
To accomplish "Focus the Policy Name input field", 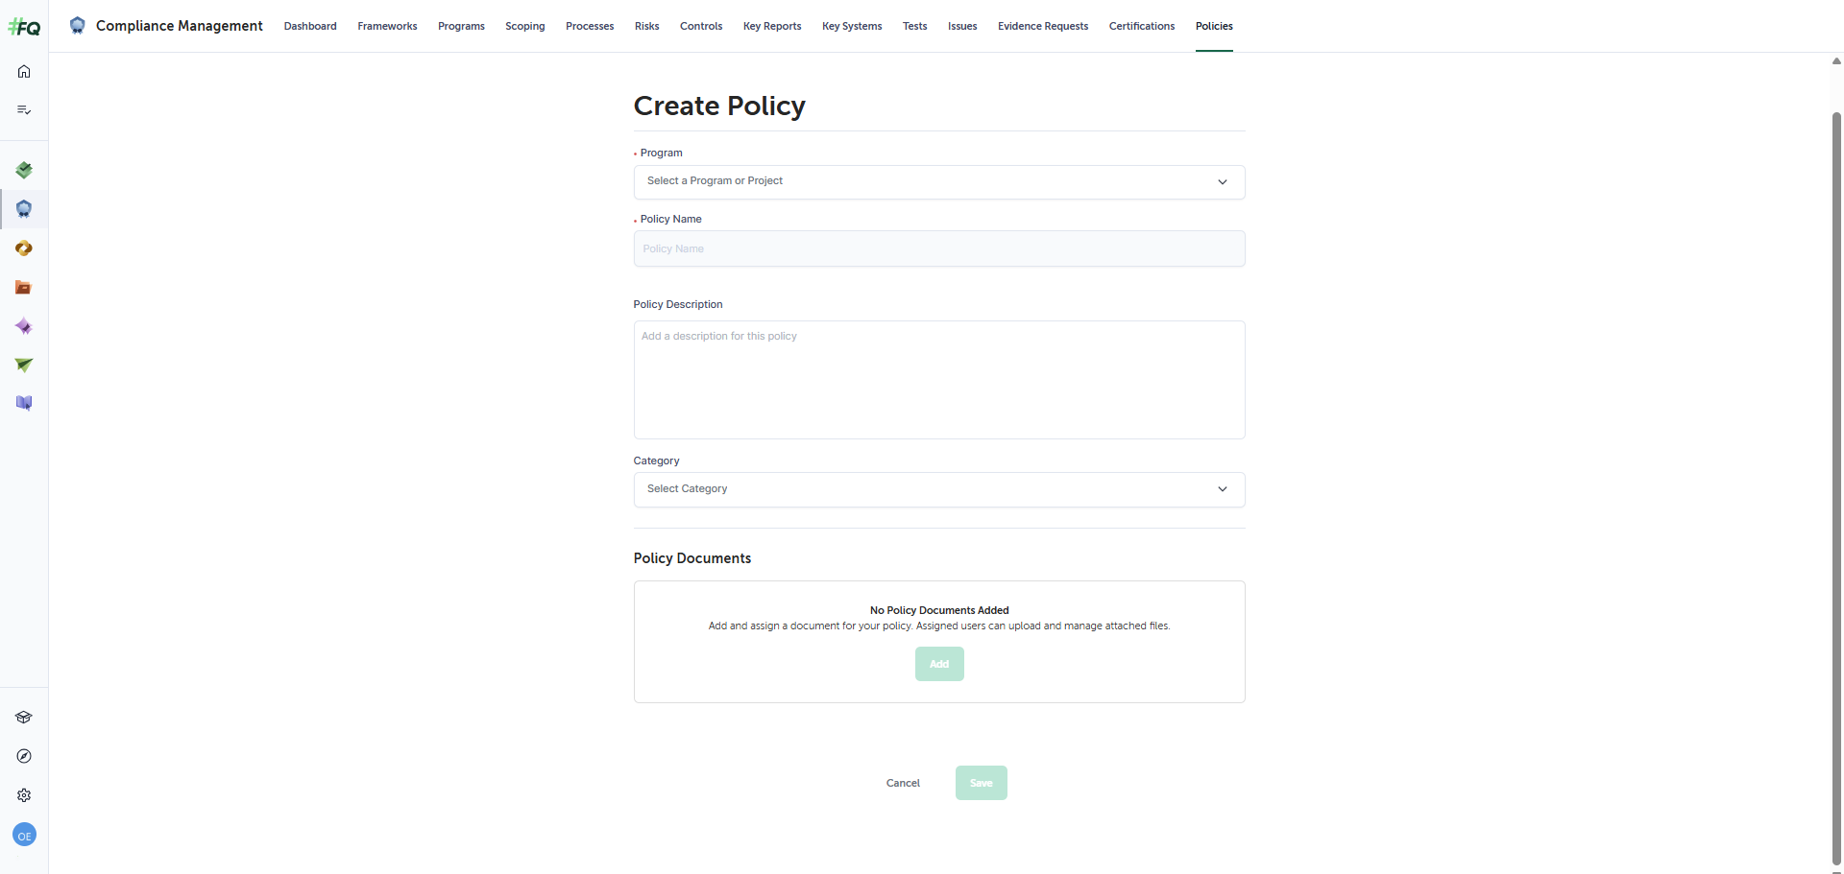I will (x=939, y=248).
